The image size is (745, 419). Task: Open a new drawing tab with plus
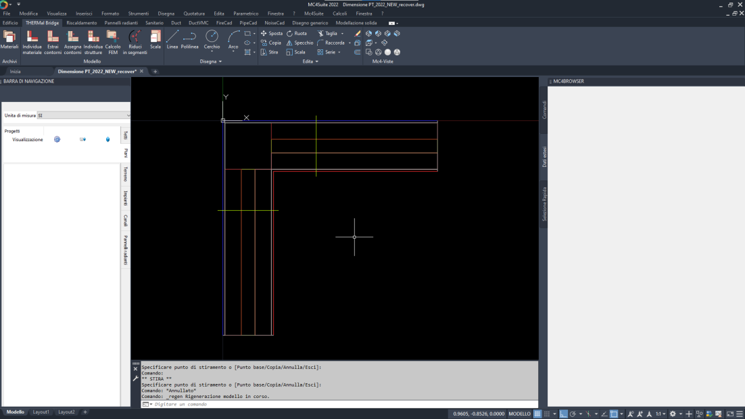coord(155,71)
